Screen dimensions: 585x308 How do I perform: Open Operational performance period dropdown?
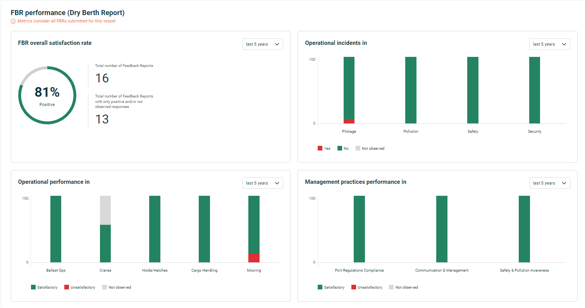point(263,183)
